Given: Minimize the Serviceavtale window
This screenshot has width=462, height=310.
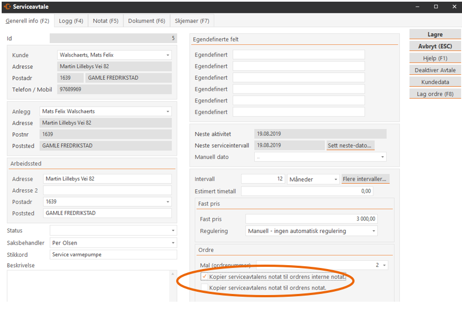Looking at the screenshot, I should (x=418, y=7).
